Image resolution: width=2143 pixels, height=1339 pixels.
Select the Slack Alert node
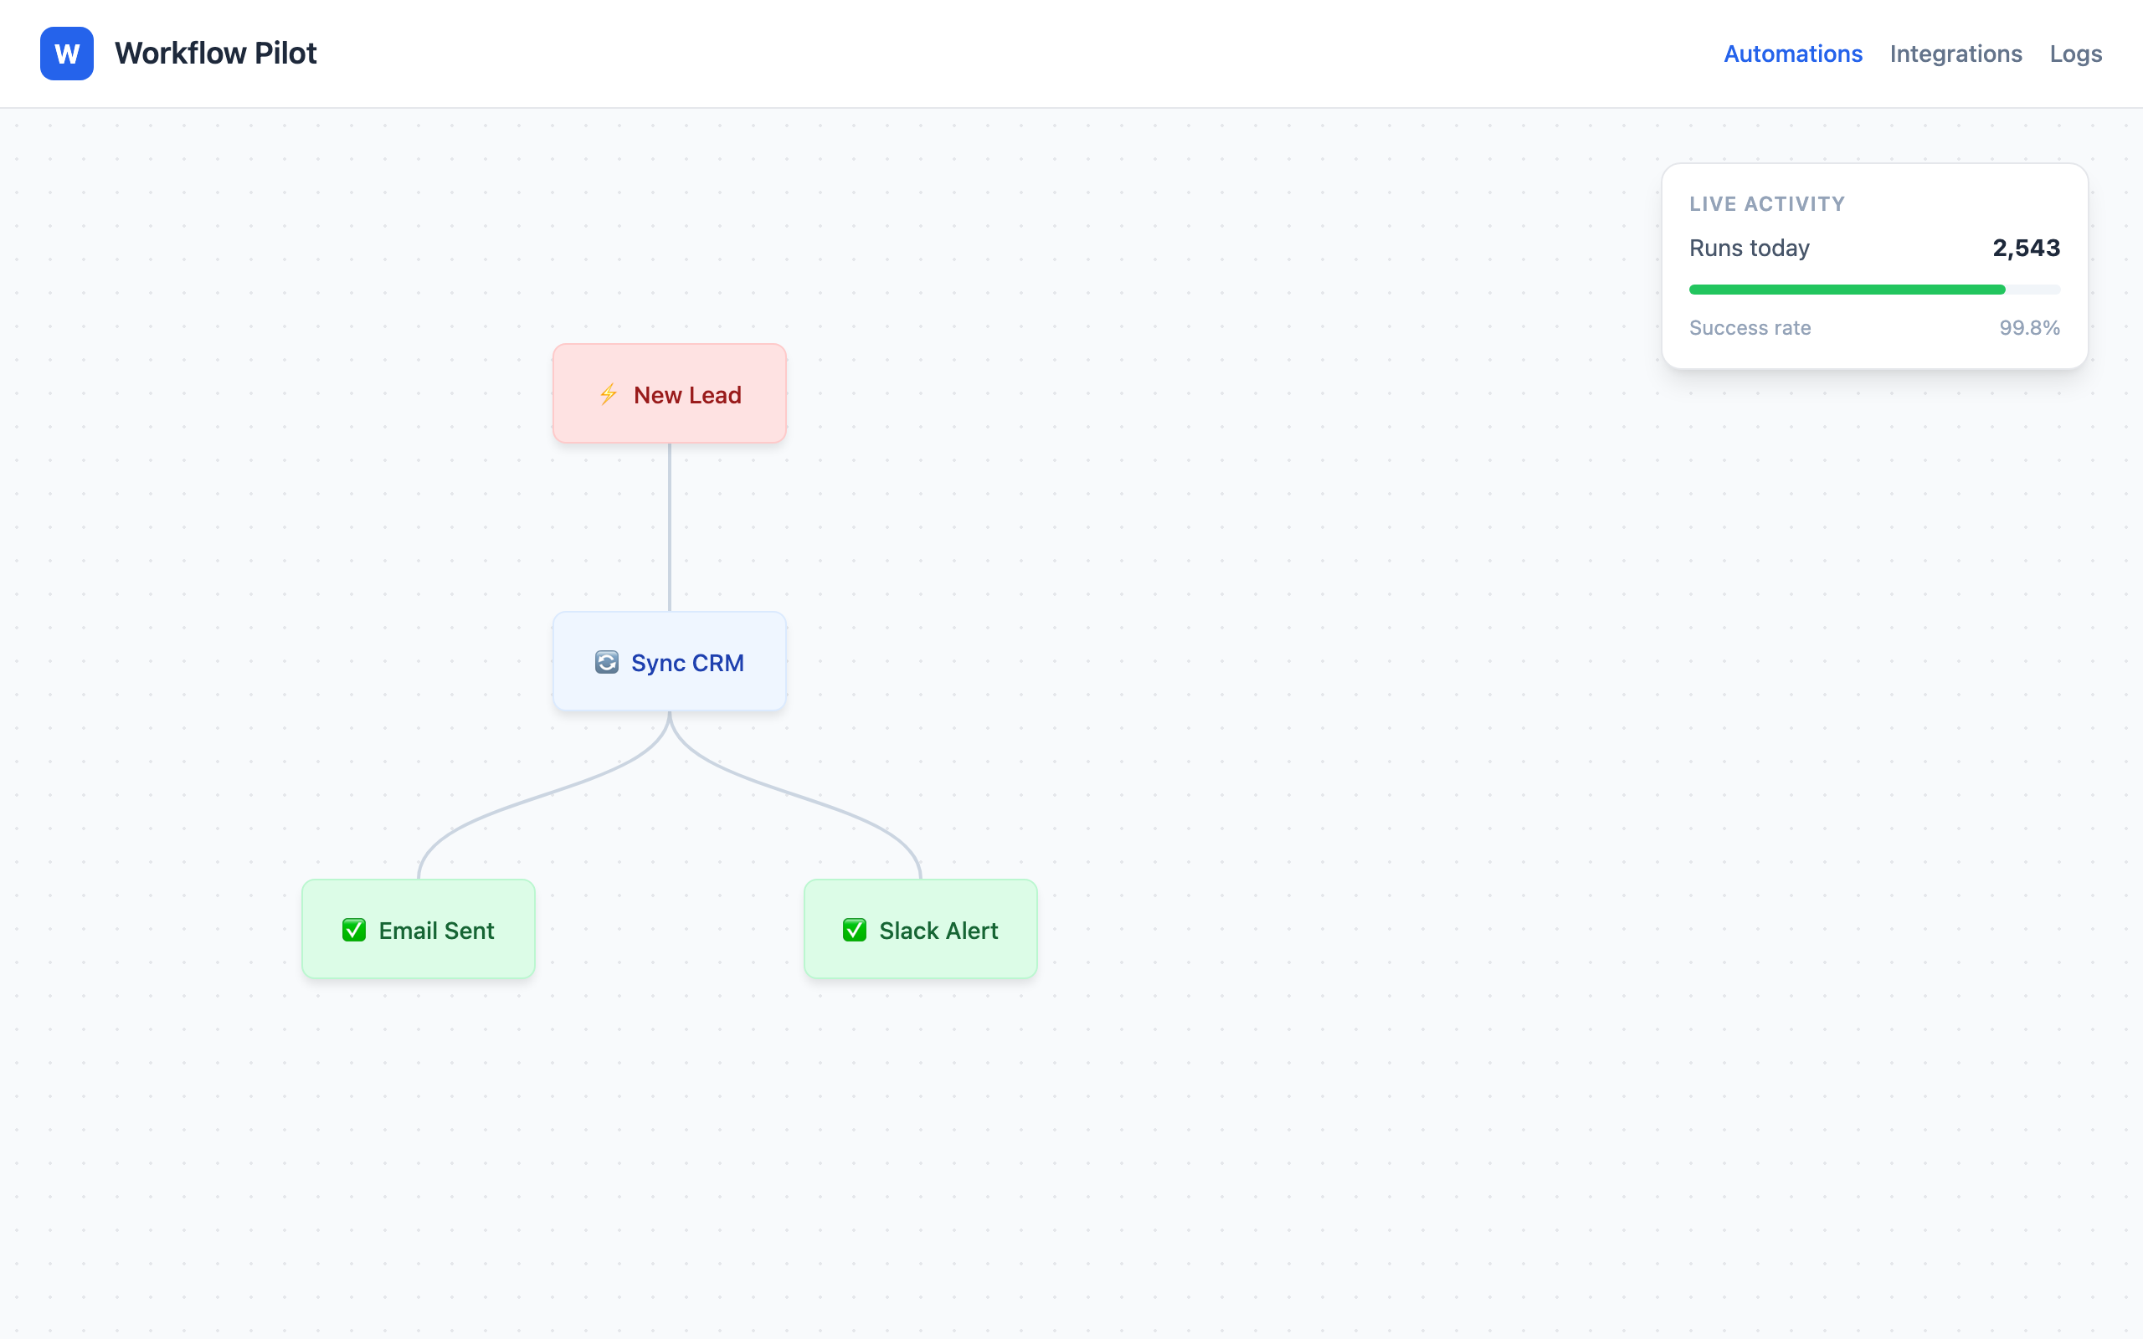pyautogui.click(x=919, y=929)
